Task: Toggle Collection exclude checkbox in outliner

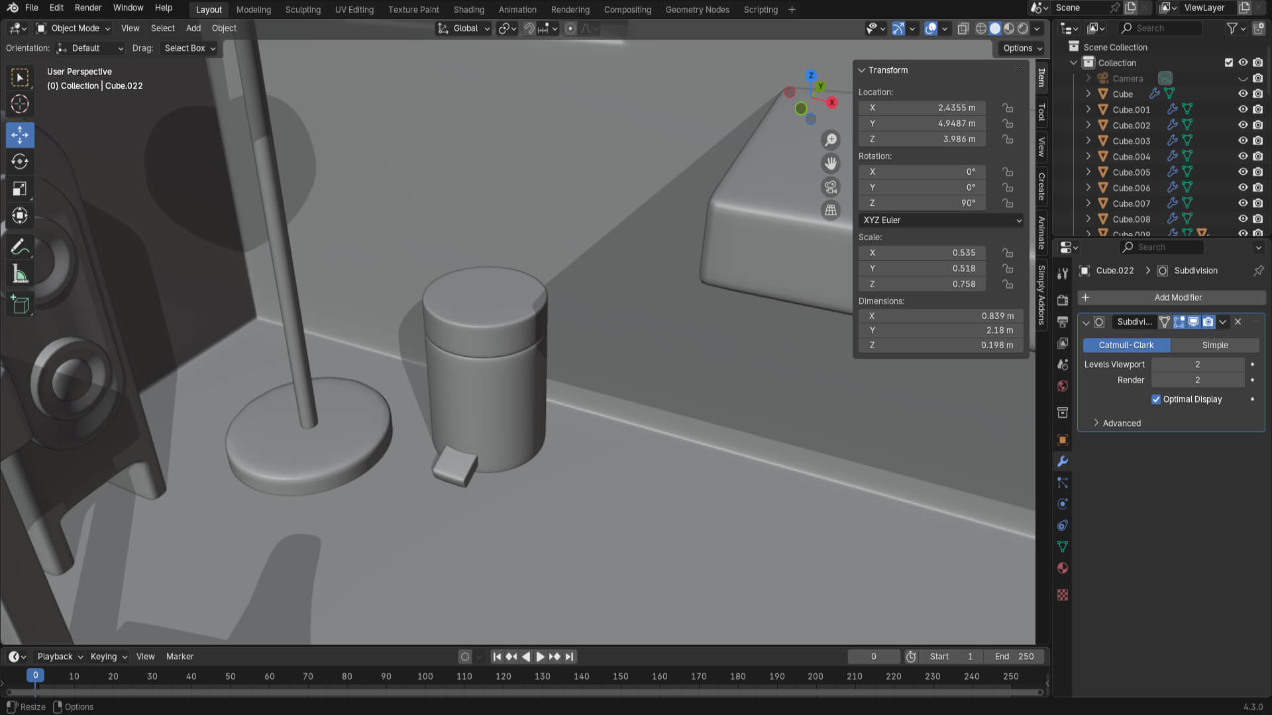Action: tap(1229, 63)
